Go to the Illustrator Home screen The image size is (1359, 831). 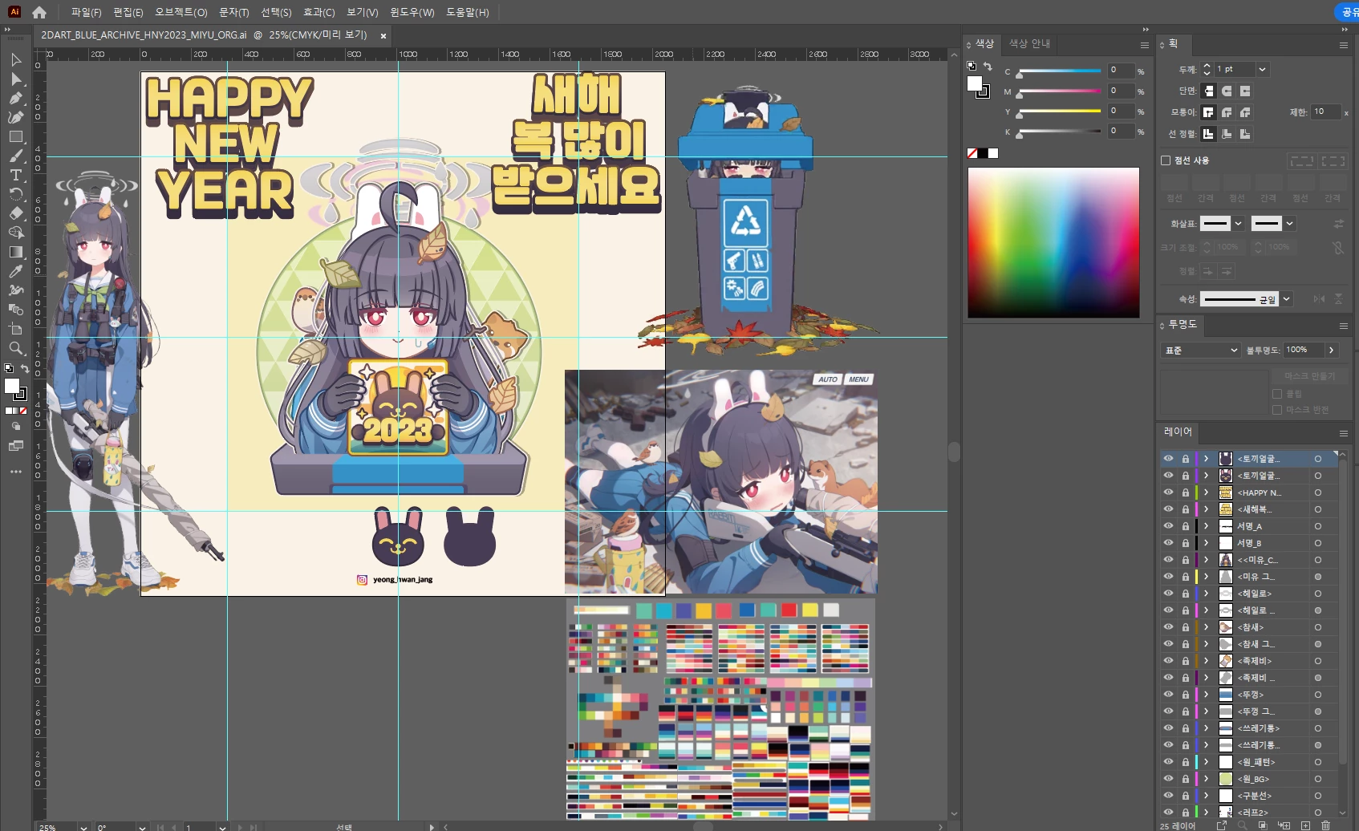pyautogui.click(x=39, y=12)
